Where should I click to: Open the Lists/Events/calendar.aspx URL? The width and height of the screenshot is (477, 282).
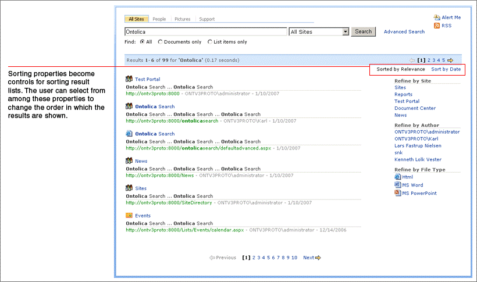click(x=184, y=230)
